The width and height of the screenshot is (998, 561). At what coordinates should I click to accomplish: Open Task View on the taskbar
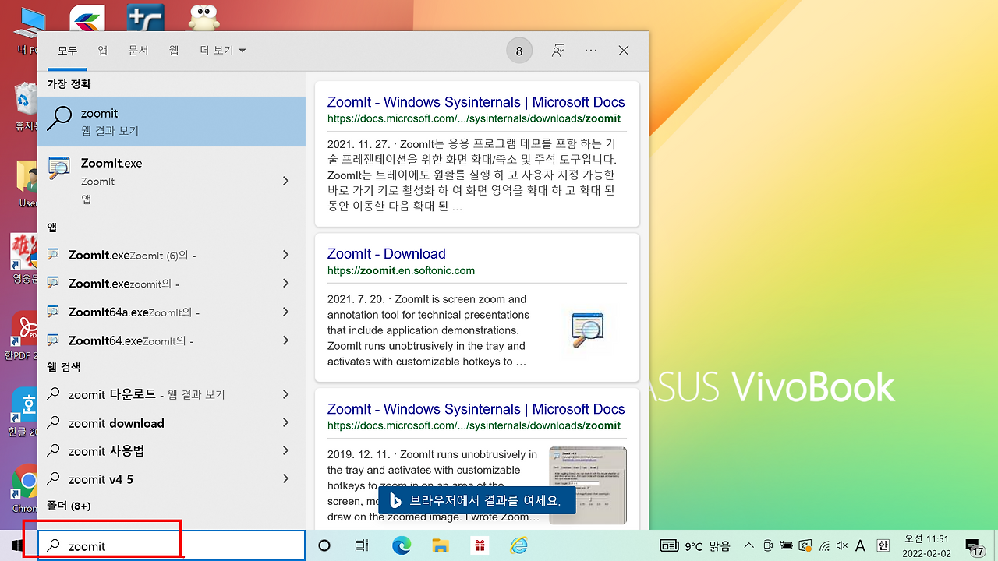(361, 545)
